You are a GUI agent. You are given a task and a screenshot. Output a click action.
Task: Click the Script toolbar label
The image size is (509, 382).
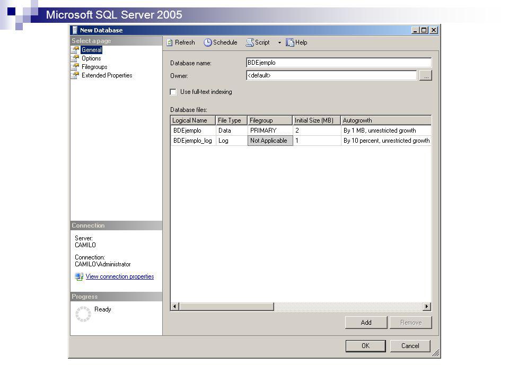click(x=262, y=42)
